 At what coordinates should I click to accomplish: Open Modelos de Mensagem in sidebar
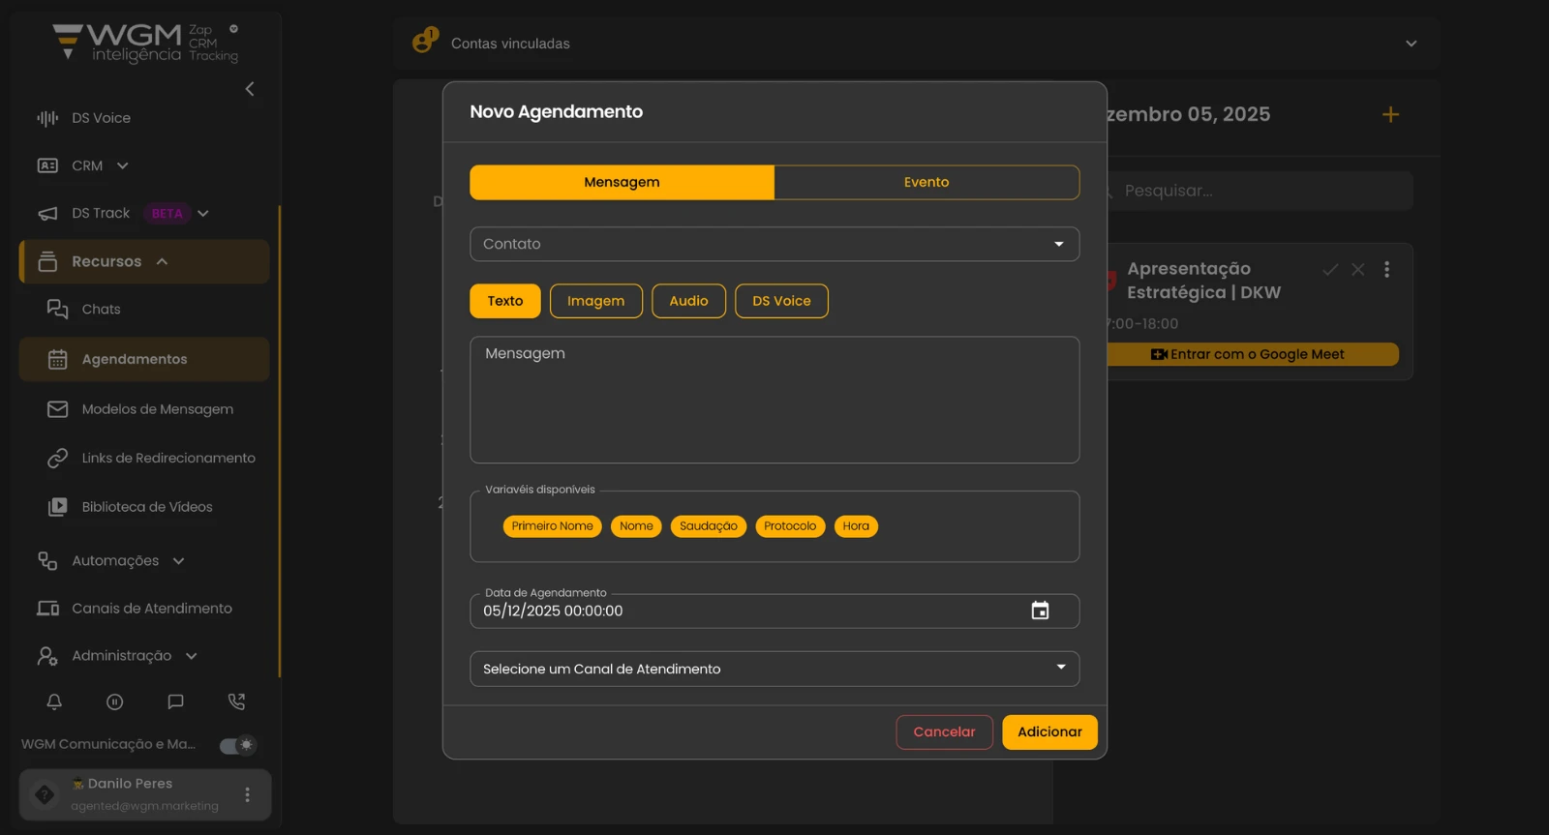click(157, 409)
